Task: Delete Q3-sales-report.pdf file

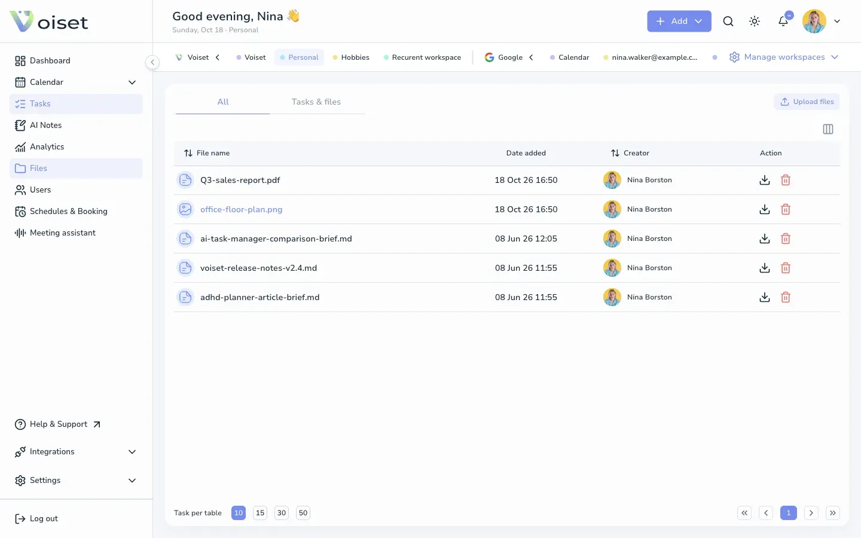Action: coord(786,180)
